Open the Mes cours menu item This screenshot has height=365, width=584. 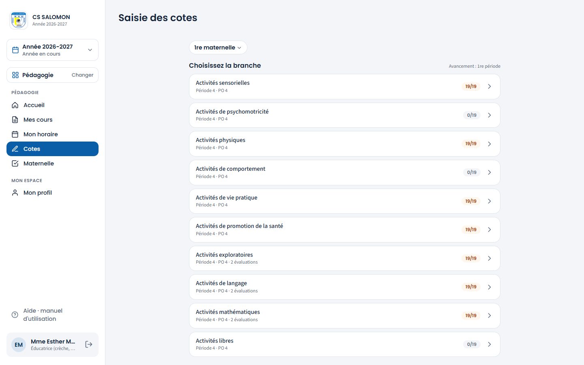(x=52, y=120)
